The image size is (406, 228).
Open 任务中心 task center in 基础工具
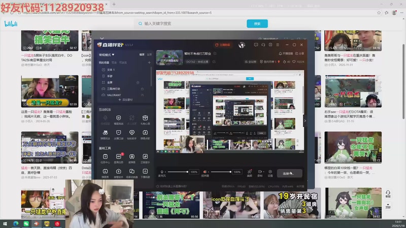click(x=105, y=159)
